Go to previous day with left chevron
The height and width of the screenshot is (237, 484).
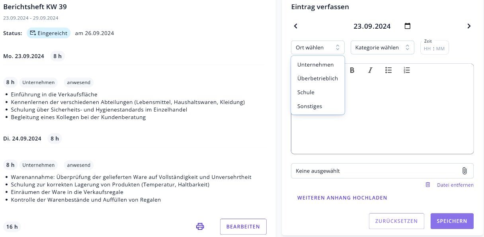click(x=296, y=26)
